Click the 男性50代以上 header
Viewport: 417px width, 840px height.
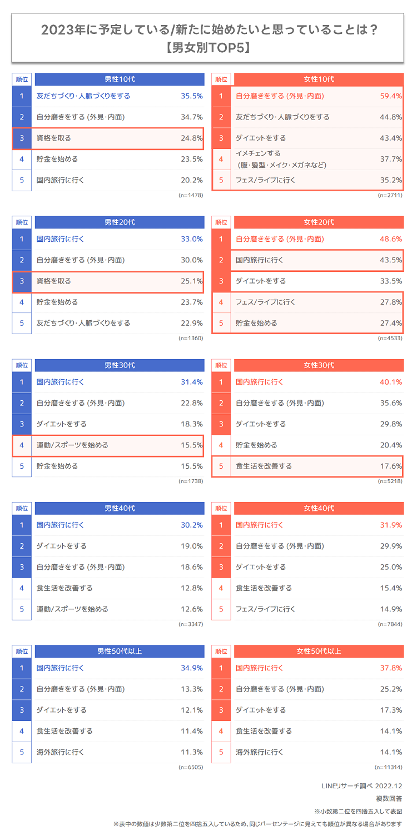tap(120, 651)
